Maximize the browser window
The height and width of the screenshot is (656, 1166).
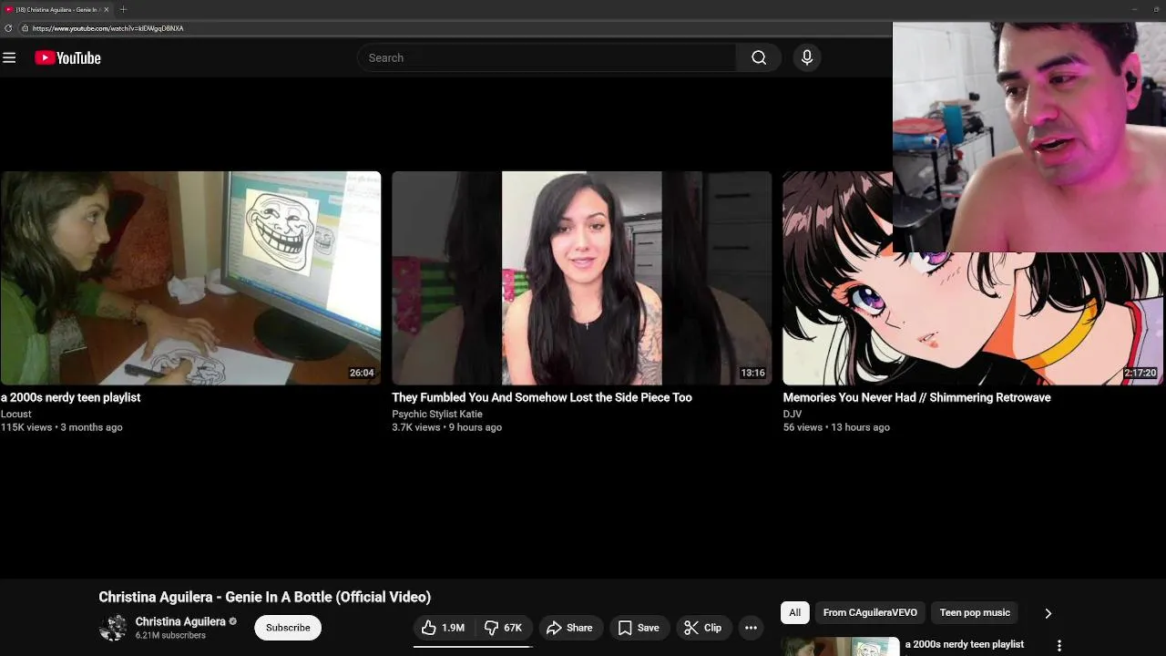pyautogui.click(x=1155, y=9)
